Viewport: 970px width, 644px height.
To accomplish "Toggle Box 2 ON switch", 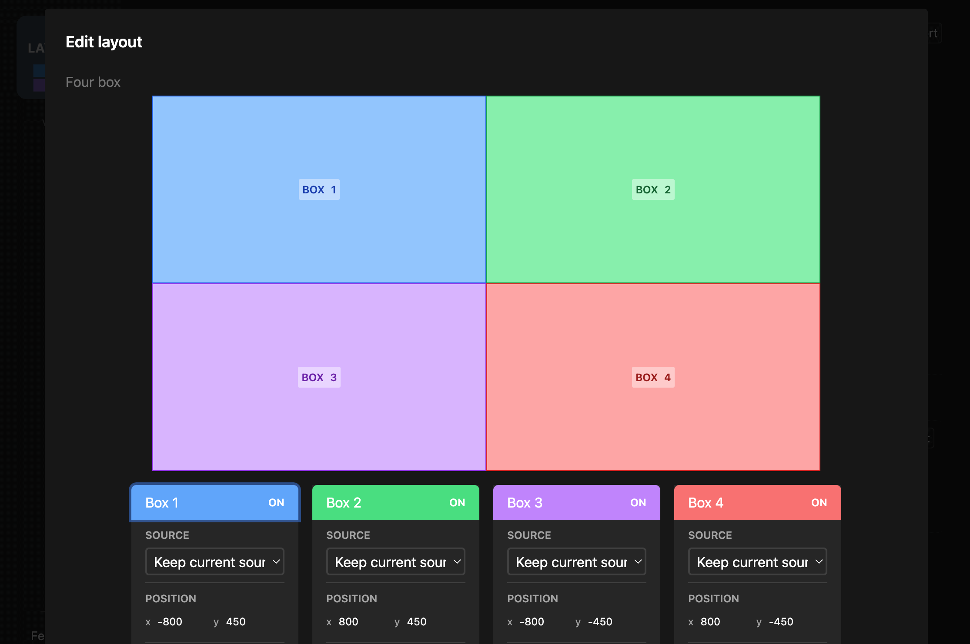I will point(457,503).
